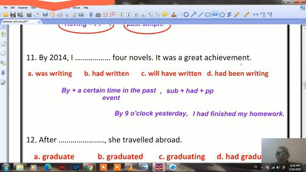
Task: Open the pencil tool dropdown arrow
Action: tap(241, 15)
